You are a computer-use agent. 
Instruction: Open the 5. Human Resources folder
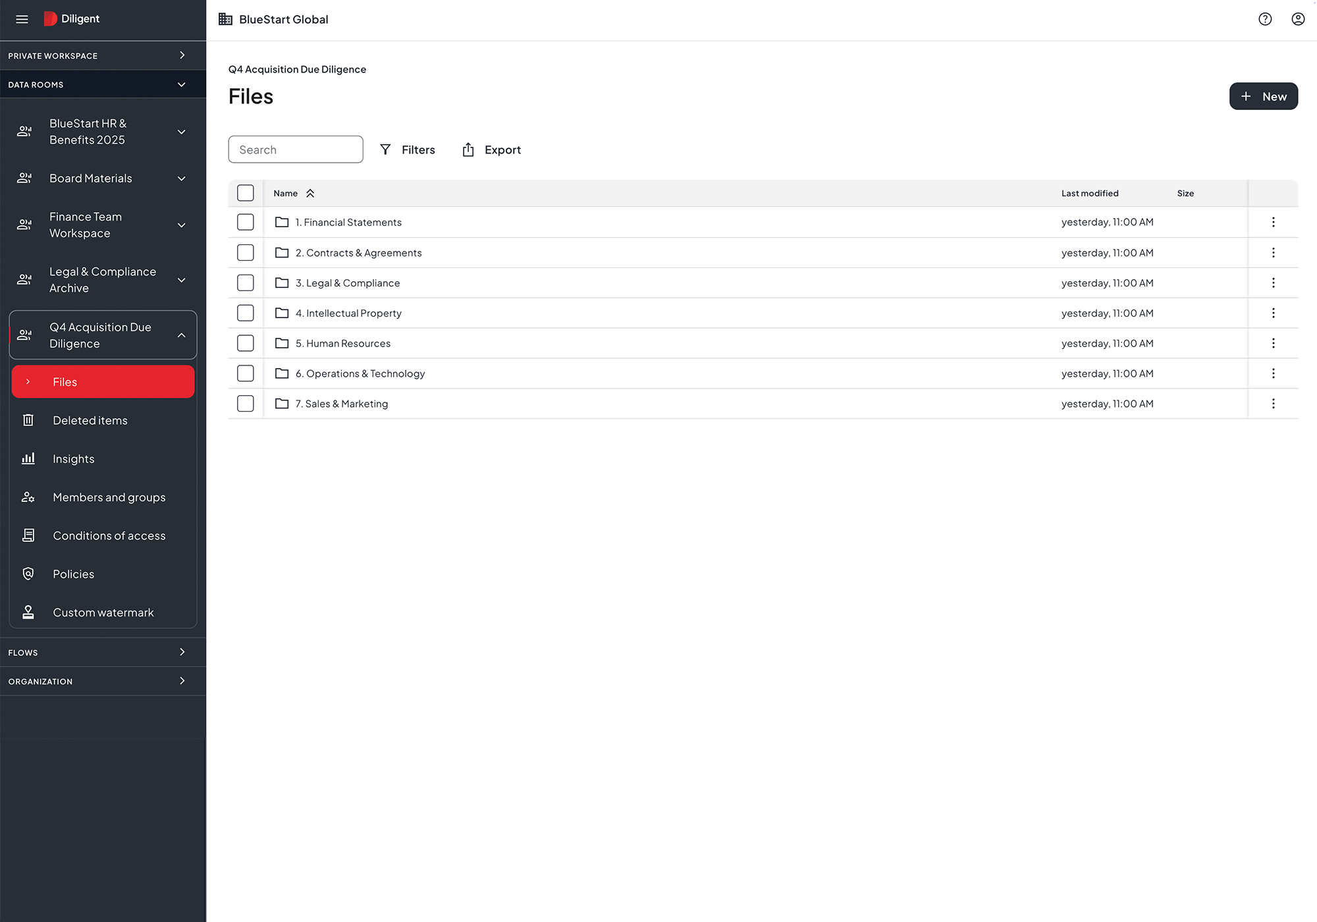[x=342, y=343]
